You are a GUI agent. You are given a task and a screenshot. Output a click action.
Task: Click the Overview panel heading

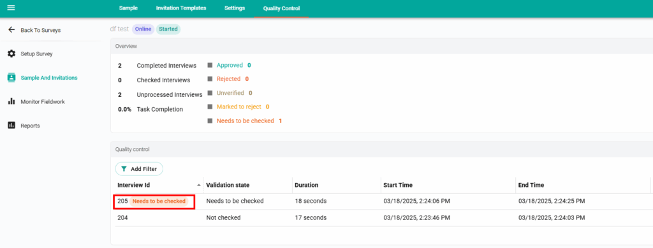pos(126,46)
